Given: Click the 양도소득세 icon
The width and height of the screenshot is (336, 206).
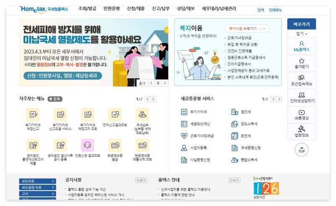Looking at the screenshot, I should (x=235, y=124).
